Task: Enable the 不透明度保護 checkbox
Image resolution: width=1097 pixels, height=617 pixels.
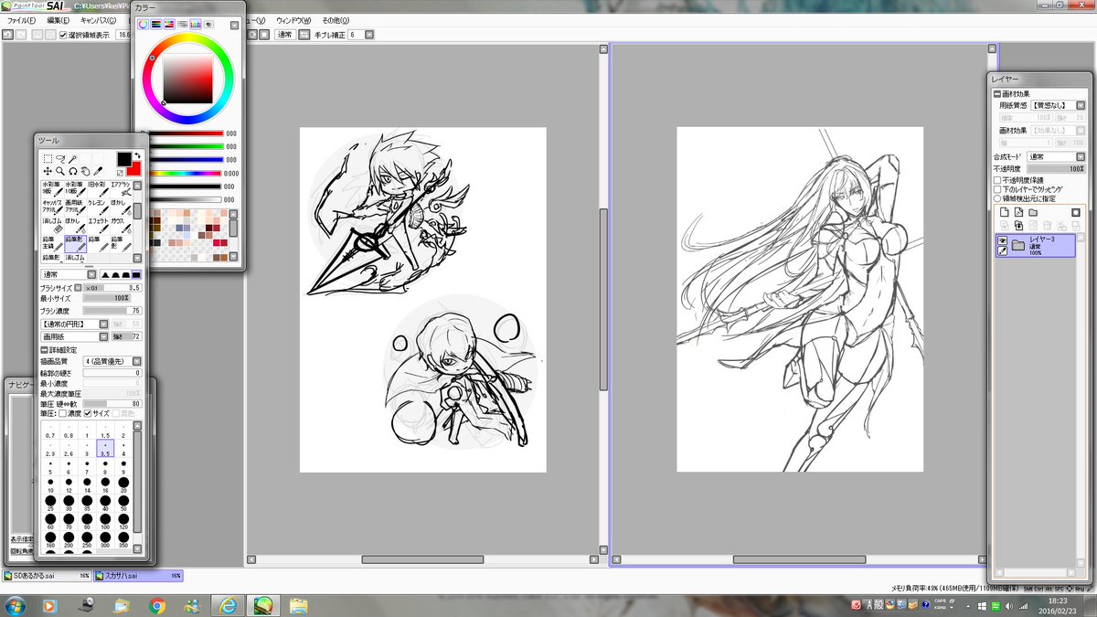Action: tap(997, 180)
